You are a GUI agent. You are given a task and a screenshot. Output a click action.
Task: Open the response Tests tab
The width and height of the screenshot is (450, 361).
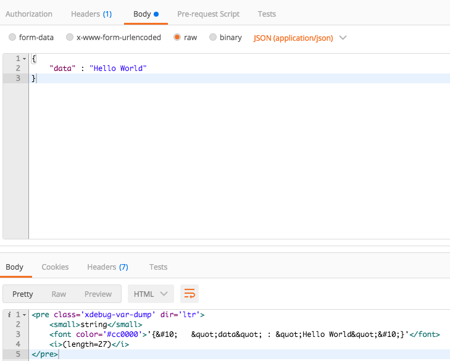coord(158,267)
